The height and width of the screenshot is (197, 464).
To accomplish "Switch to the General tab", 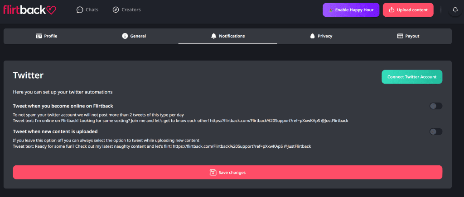I will pos(134,36).
